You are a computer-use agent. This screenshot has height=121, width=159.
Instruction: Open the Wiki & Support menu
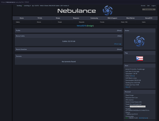tap(112, 18)
